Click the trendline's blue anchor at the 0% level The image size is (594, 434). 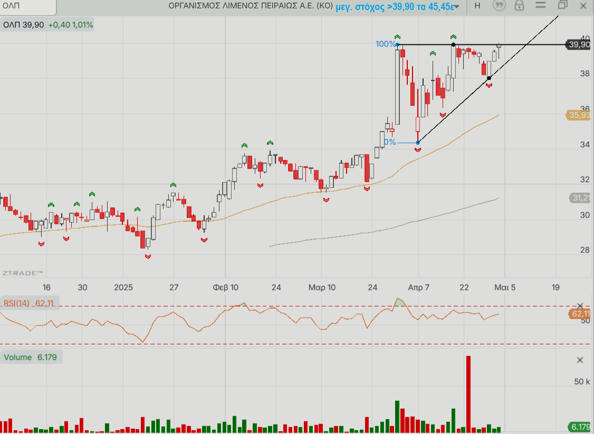pos(418,143)
